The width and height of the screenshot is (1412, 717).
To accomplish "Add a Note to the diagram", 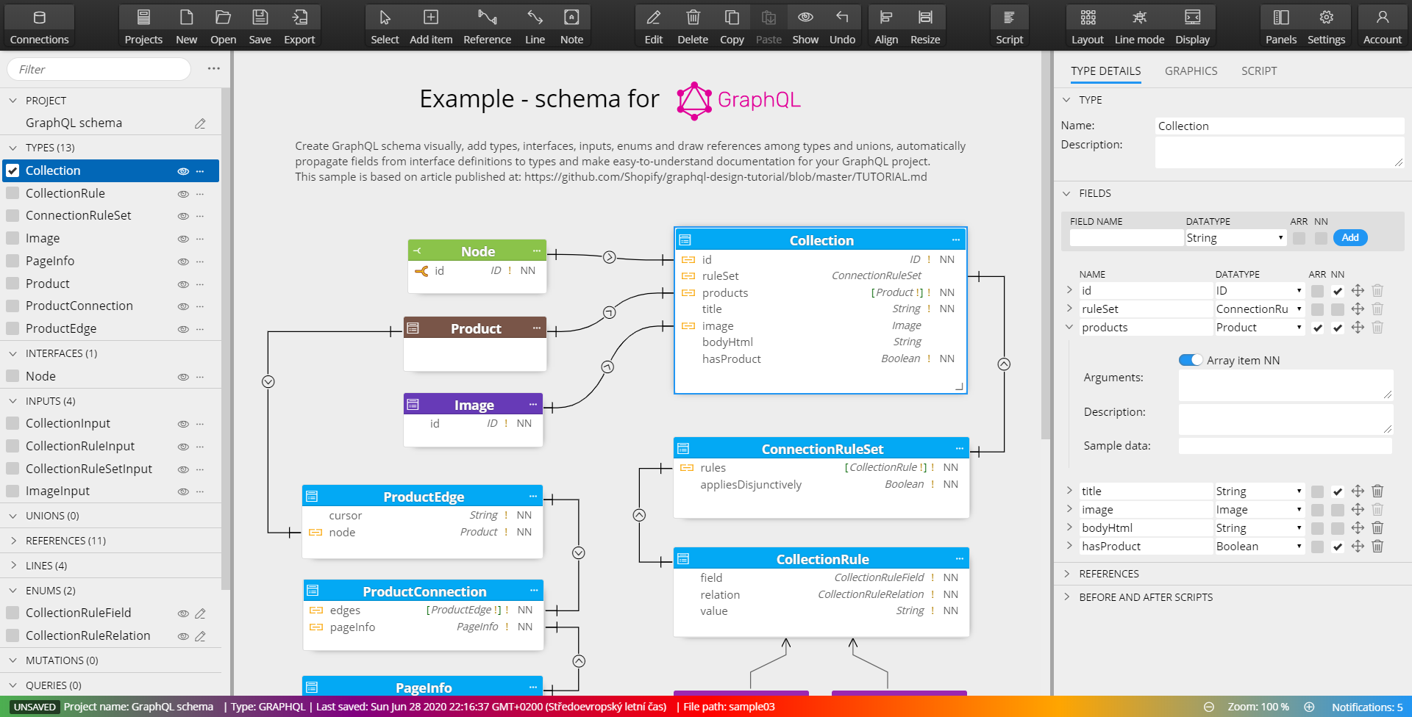I will [x=571, y=24].
